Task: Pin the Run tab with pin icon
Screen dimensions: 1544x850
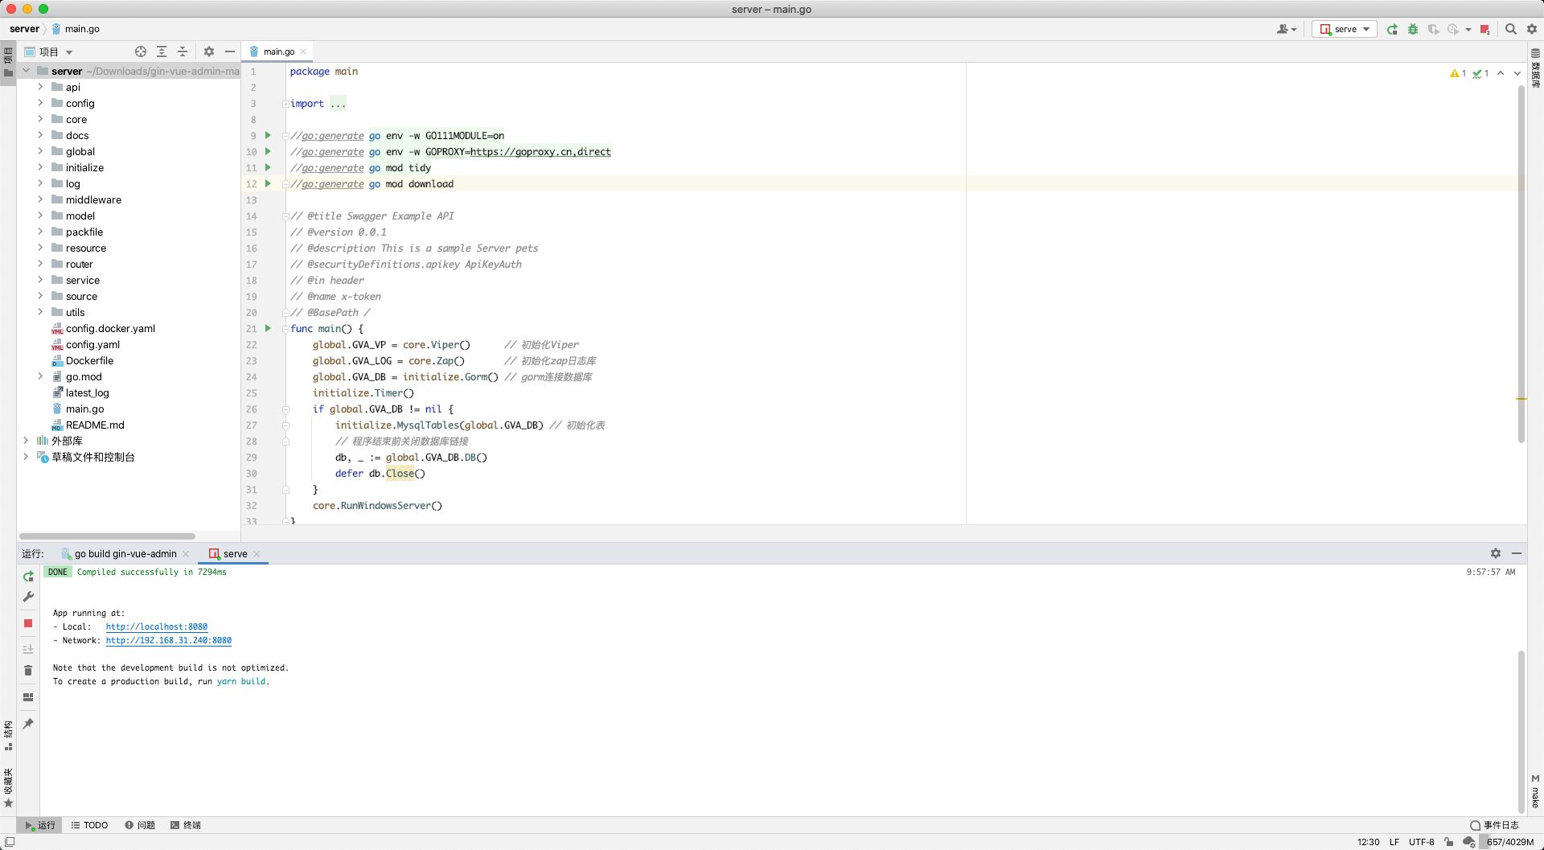Action: tap(28, 724)
